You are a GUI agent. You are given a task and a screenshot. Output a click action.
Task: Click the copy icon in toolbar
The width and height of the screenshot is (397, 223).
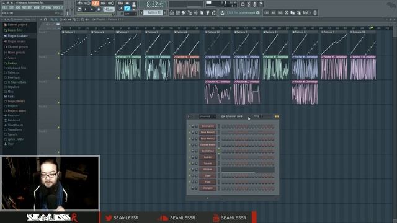pyautogui.click(x=292, y=12)
